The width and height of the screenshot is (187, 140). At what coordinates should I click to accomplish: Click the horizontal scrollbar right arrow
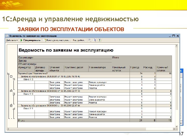[174, 129]
